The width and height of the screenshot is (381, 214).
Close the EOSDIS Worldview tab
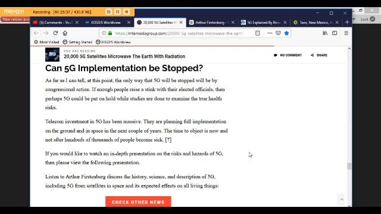[129, 23]
